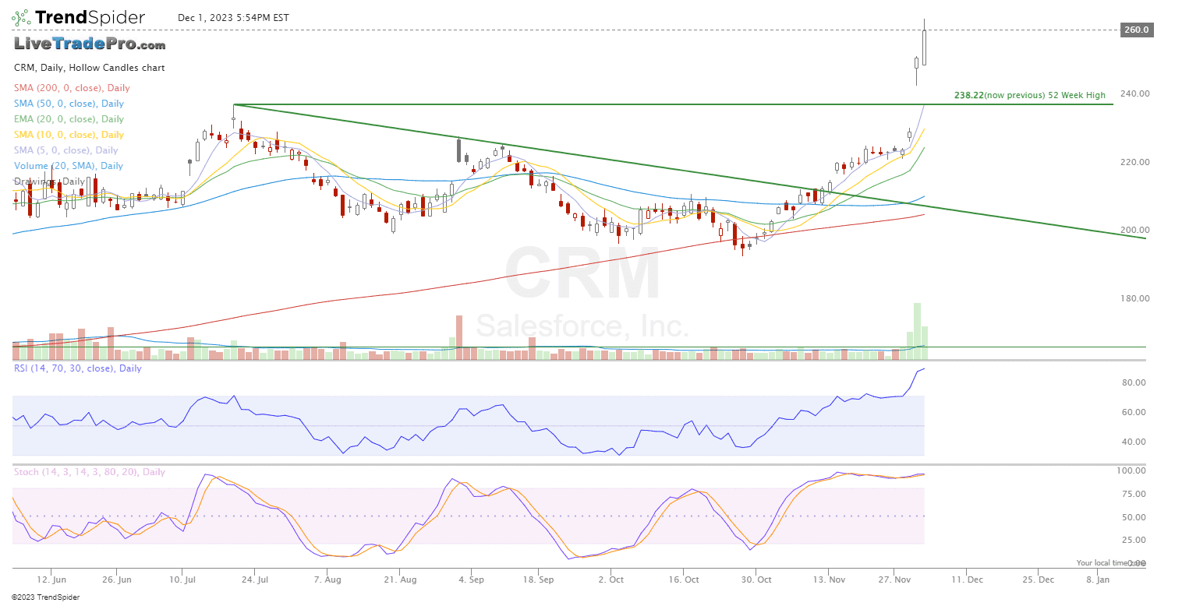Click the ©2023 TrendSpider copyright text
This screenshot has width=1182, height=613.
pos(45,597)
